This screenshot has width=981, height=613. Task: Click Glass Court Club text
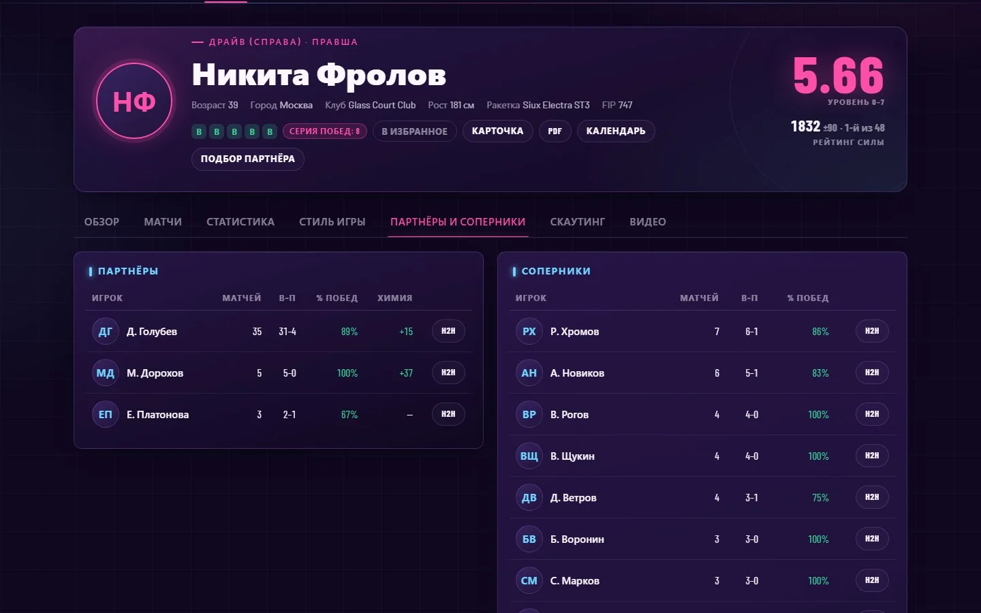point(381,105)
